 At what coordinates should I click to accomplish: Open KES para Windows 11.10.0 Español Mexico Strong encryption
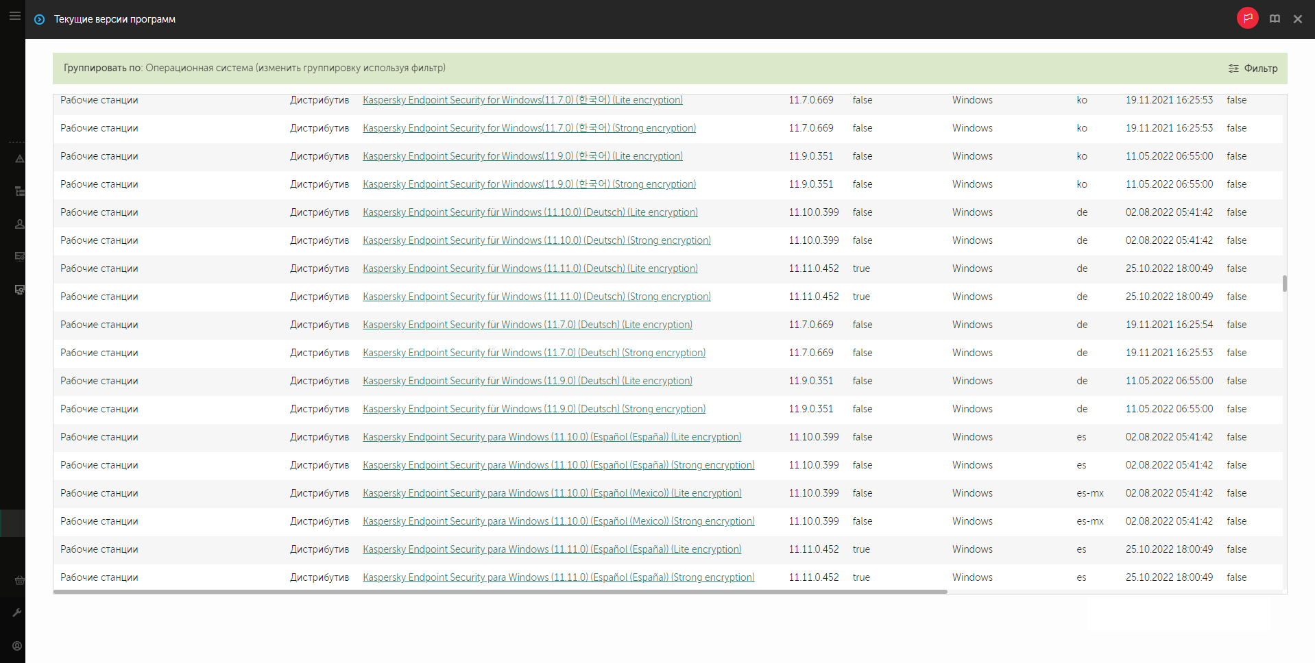(x=558, y=521)
